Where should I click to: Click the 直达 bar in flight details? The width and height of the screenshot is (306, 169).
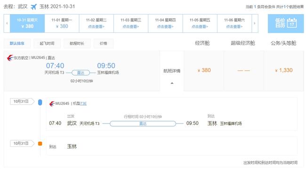pyautogui.click(x=143, y=123)
